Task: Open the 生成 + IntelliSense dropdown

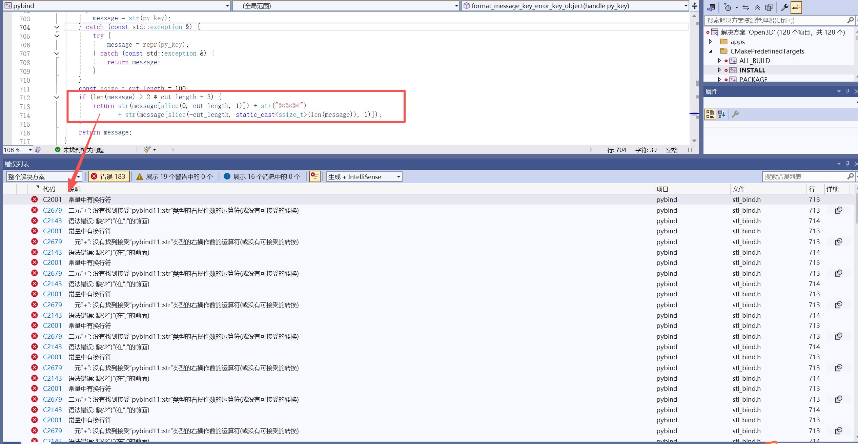Action: click(x=364, y=177)
